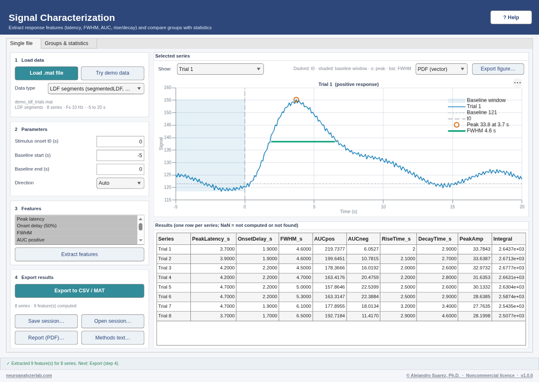Image resolution: width=539 pixels, height=382 pixels.
Task: Click the DecayTime_s cell 4.6000
Action: [437, 316]
